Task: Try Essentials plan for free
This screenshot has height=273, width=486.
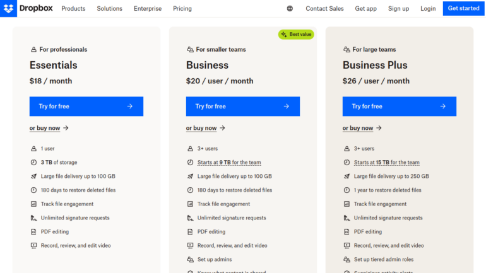Action: tap(86, 107)
